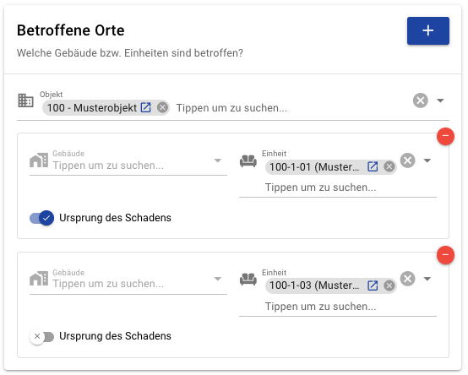Screen dimensions: 468x375
Task: Delete the first location card with the red minus
Action: [445, 136]
